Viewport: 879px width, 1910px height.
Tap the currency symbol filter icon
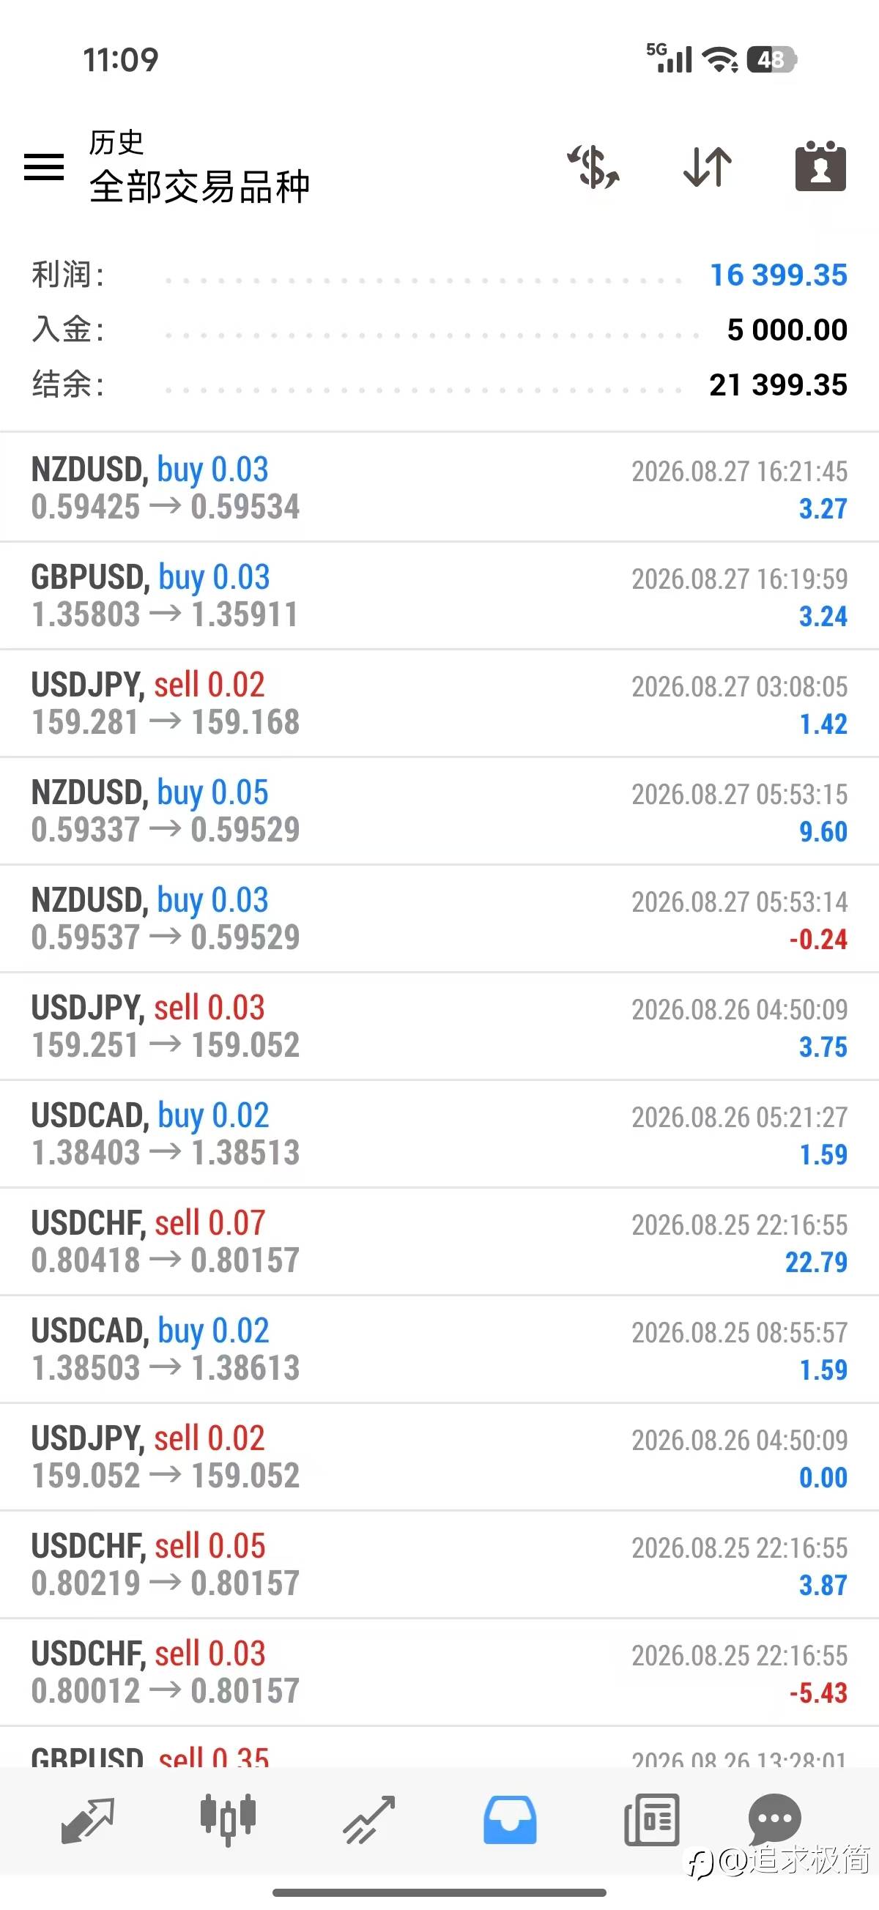[593, 166]
